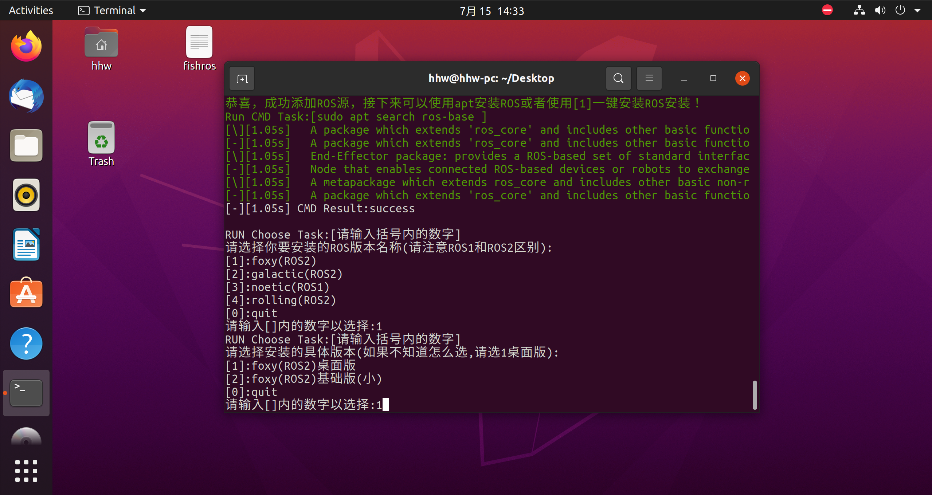Open a new terminal tab

click(242, 78)
